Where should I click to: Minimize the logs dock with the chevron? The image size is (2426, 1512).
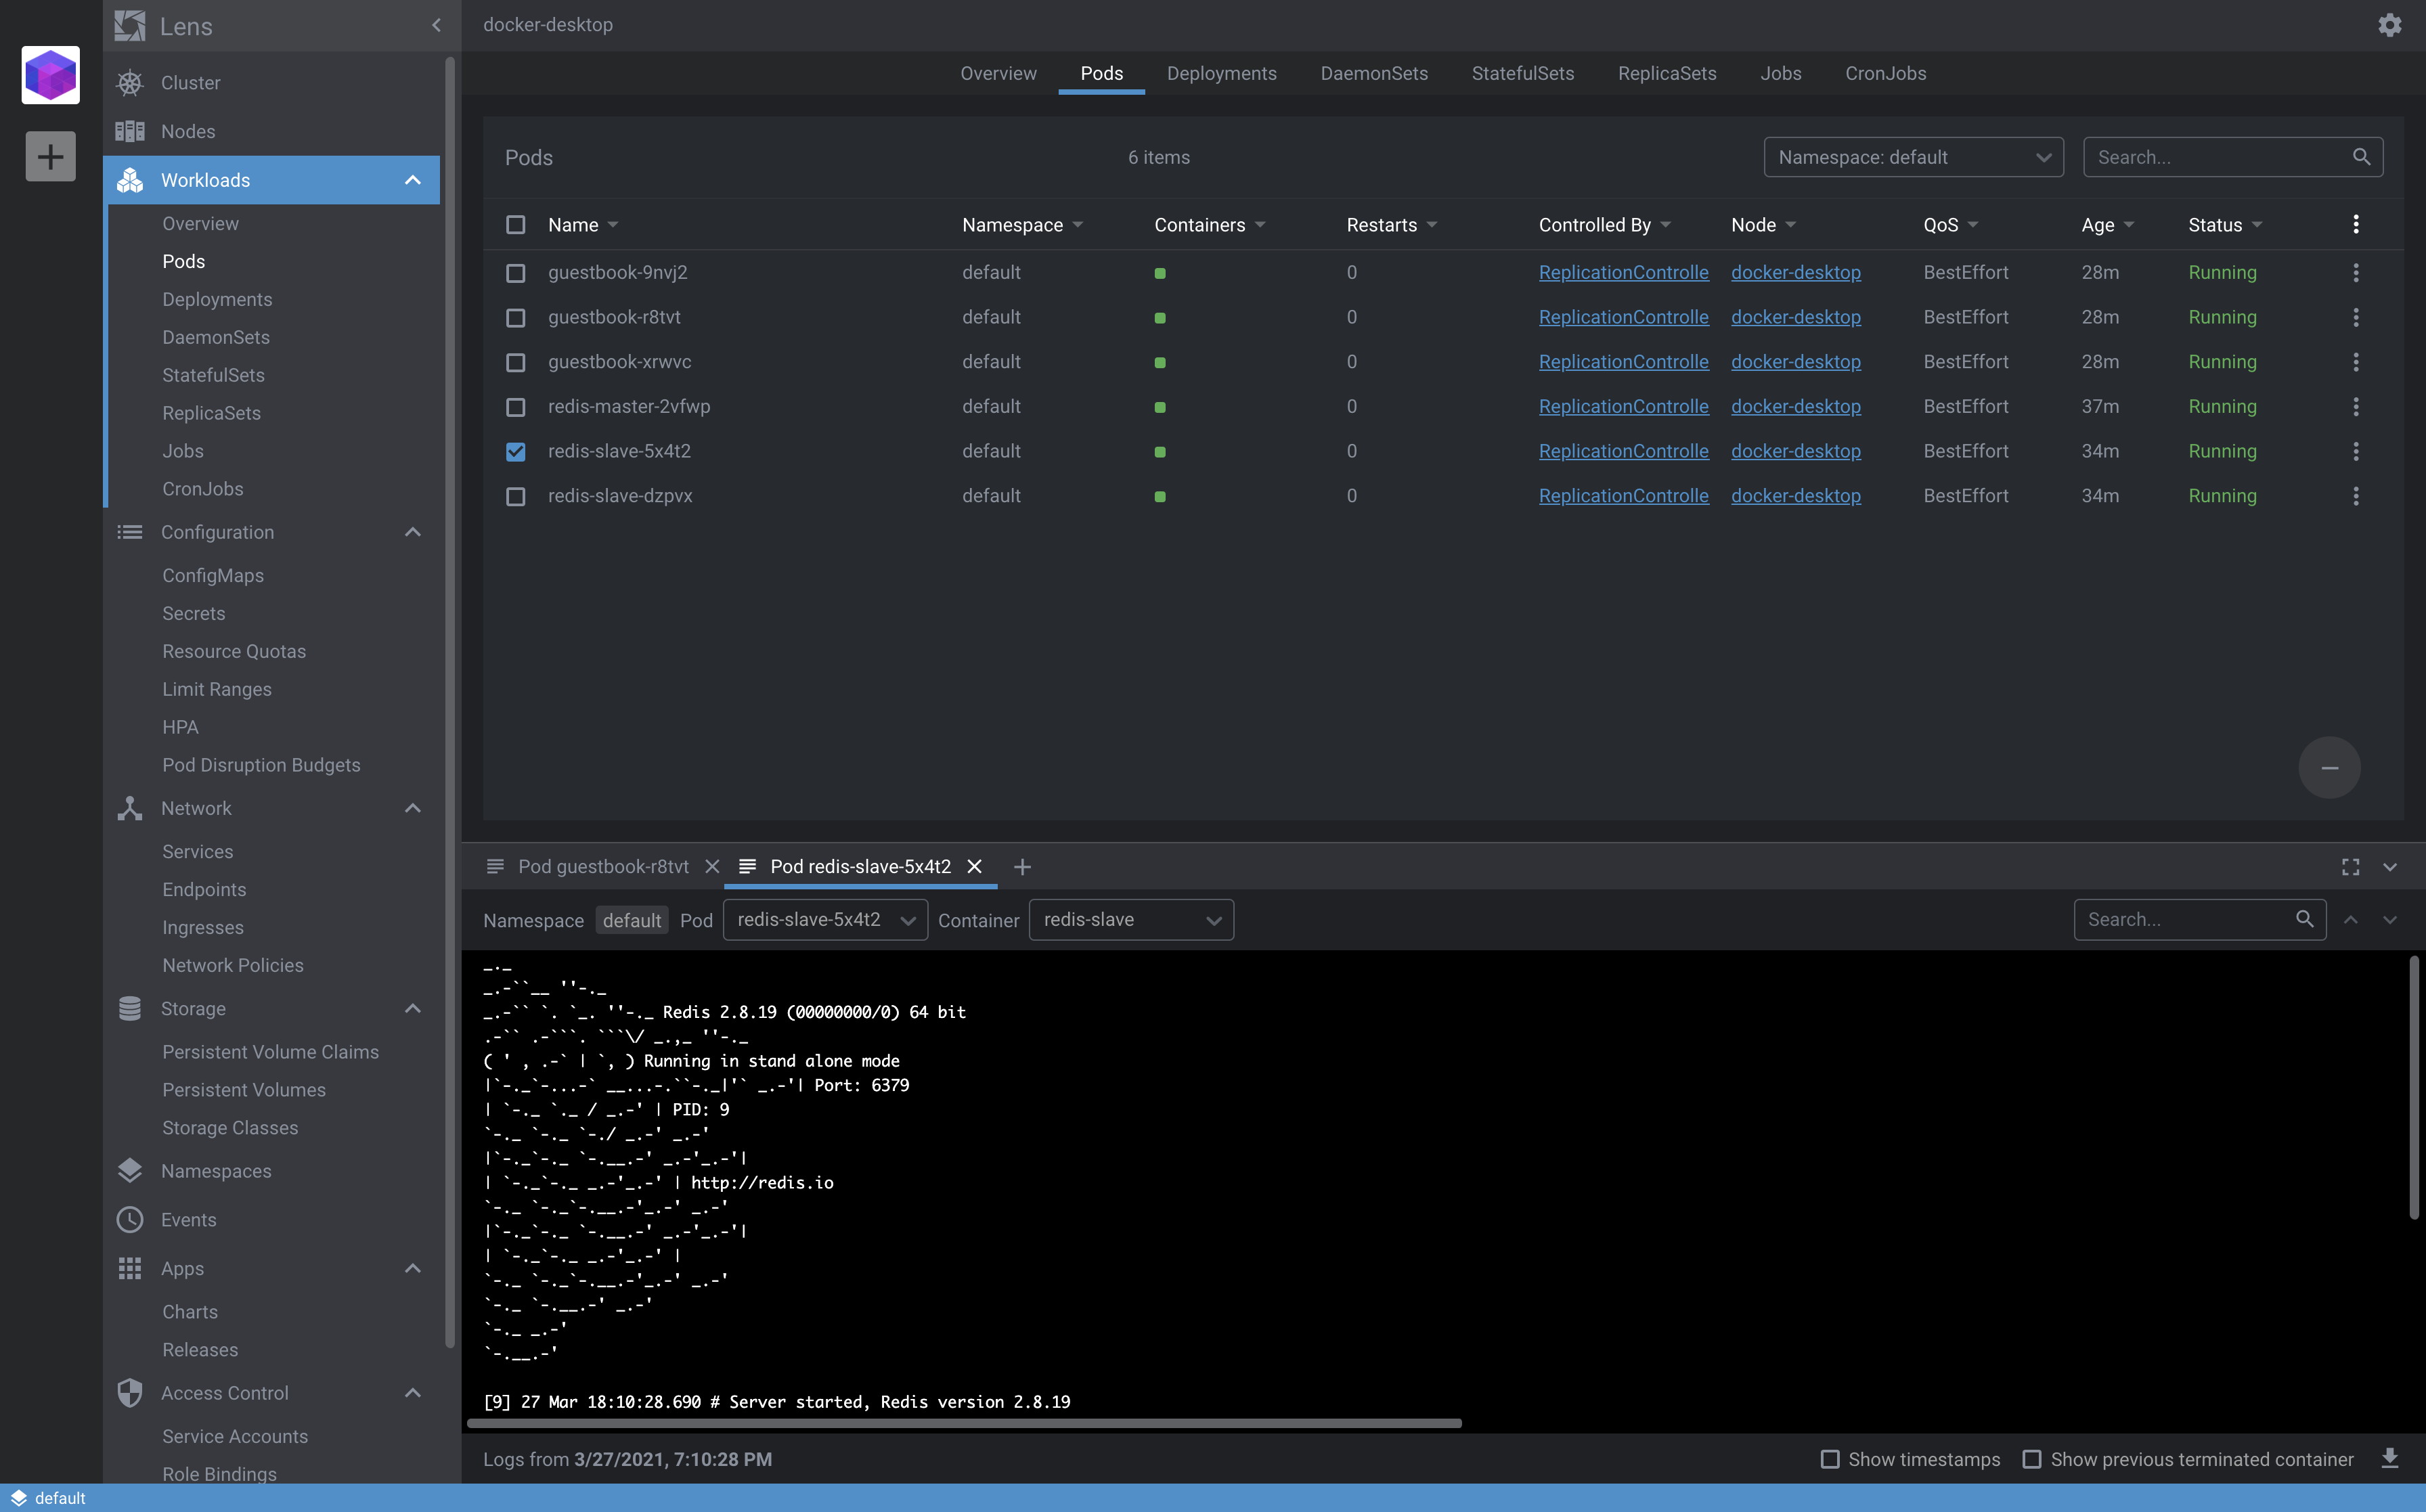pos(2389,867)
